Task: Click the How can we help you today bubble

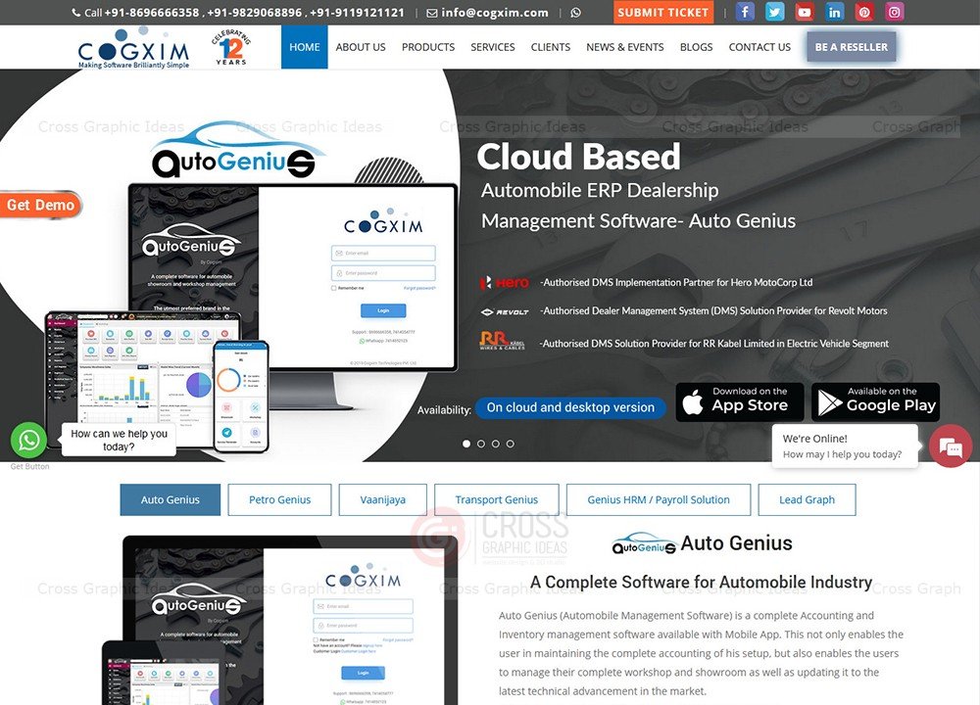Action: coord(119,441)
